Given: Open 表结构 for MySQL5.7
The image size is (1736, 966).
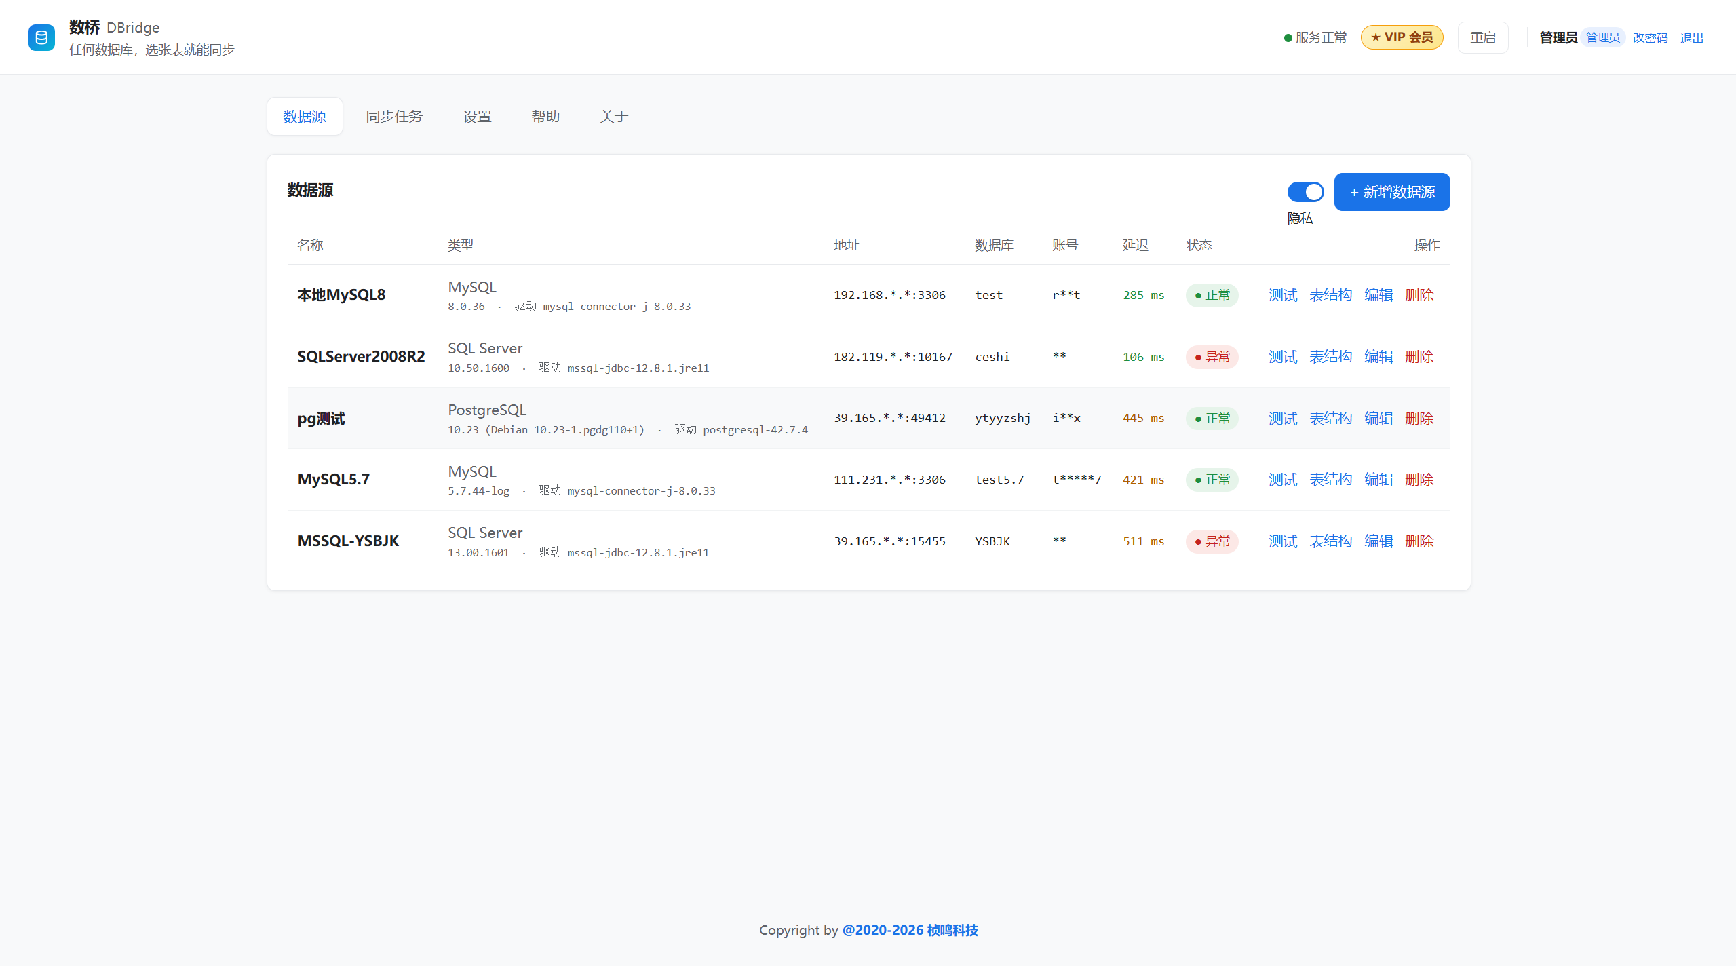Looking at the screenshot, I should [1330, 480].
